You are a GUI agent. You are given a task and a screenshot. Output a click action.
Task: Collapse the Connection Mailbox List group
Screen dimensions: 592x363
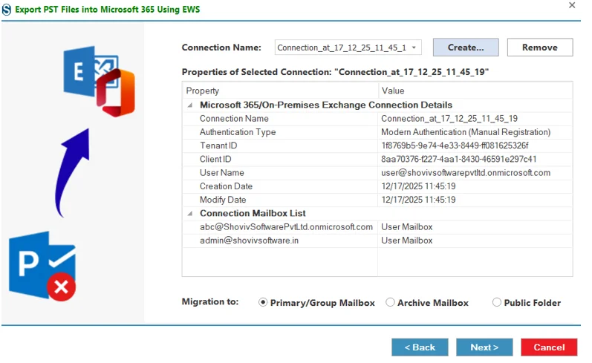click(190, 214)
